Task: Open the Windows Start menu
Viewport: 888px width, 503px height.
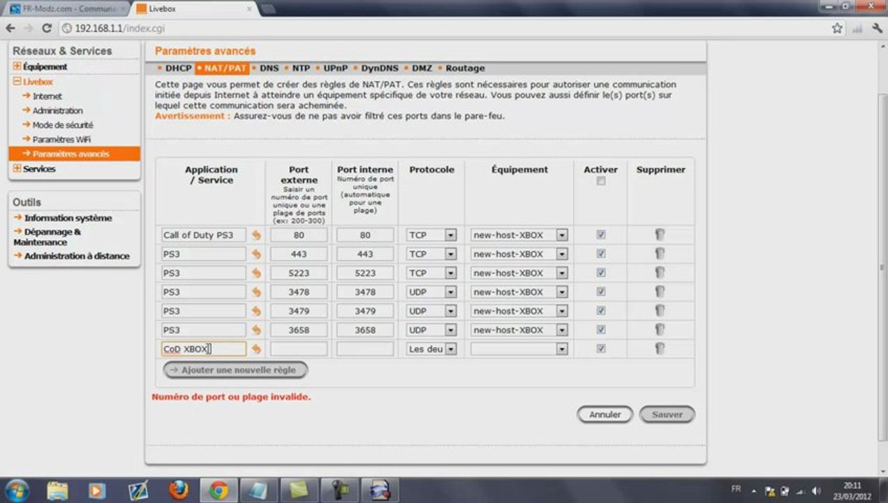Action: [17, 490]
